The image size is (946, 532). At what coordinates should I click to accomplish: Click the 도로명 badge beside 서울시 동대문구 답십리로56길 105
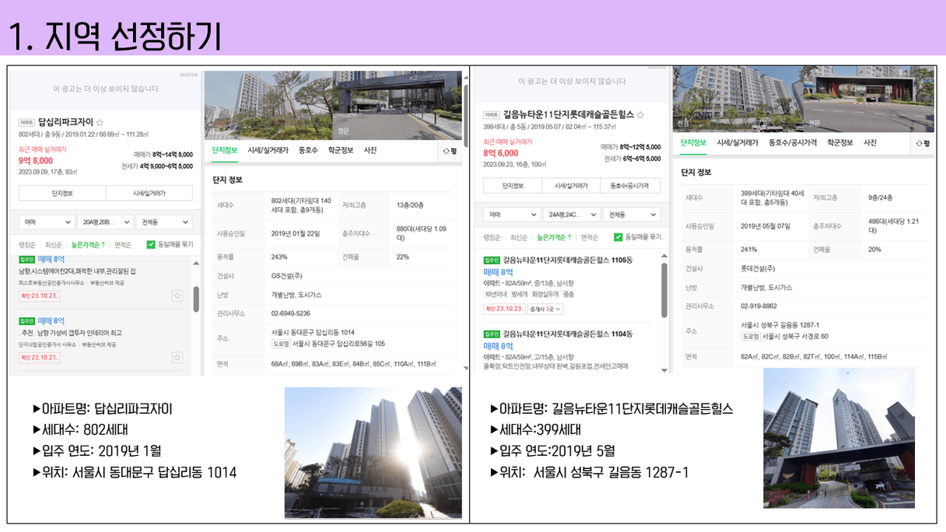[280, 344]
